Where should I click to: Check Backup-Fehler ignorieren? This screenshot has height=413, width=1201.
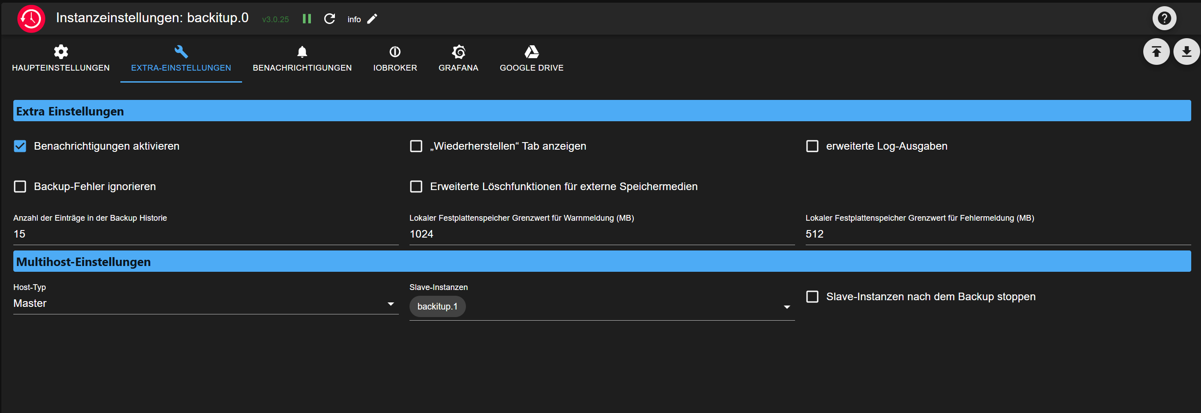tap(20, 187)
